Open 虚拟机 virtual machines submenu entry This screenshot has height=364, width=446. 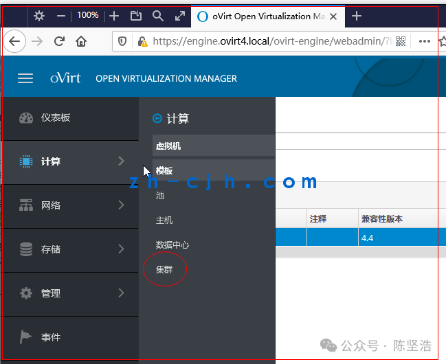(x=214, y=146)
